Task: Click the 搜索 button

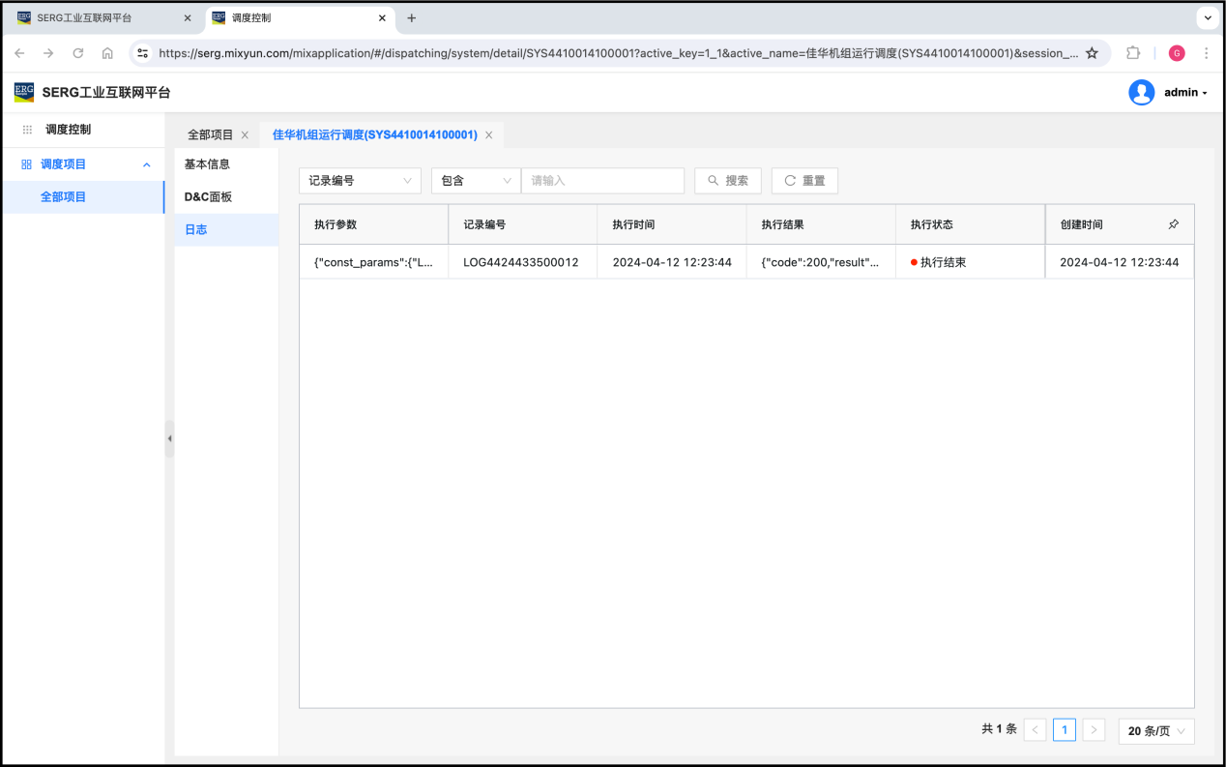Action: [727, 181]
